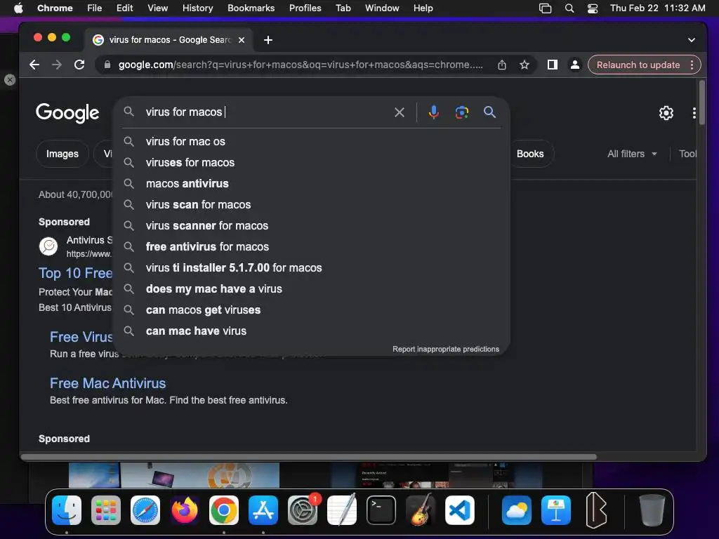719x539 pixels.
Task: Click in the Google search input field
Action: (x=266, y=112)
